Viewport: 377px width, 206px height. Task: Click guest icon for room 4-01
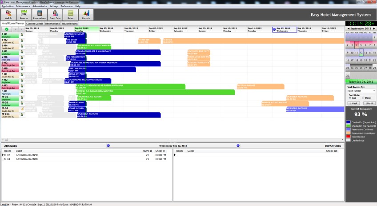pos(22,75)
